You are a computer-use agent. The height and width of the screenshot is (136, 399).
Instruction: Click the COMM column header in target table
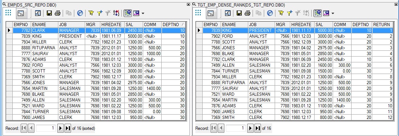tap(342, 24)
